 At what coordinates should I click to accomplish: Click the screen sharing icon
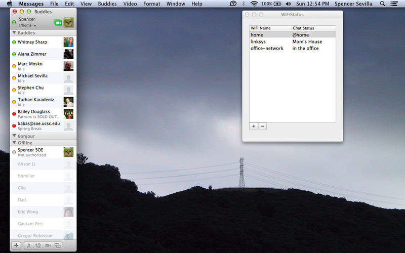pyautogui.click(x=57, y=245)
